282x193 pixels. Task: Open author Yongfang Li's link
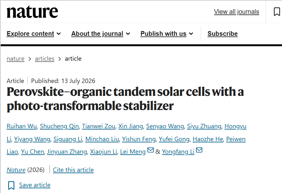coord(178,152)
